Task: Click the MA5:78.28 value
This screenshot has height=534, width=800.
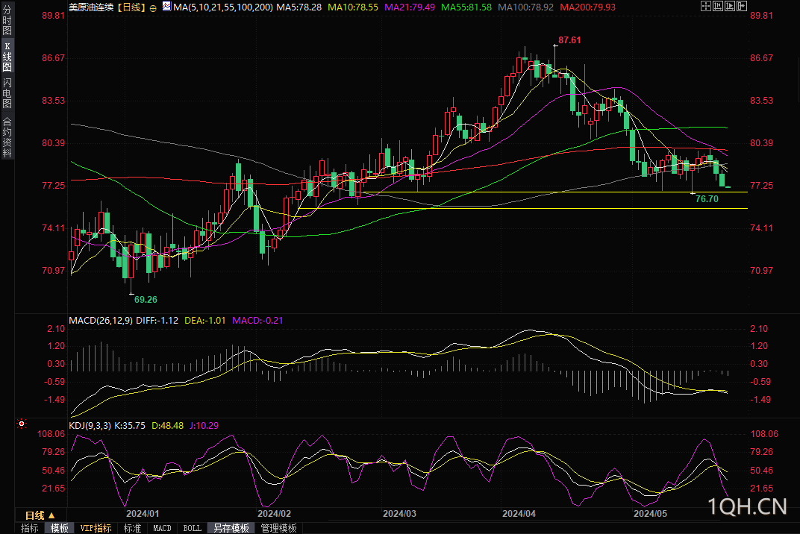Action: [299, 7]
